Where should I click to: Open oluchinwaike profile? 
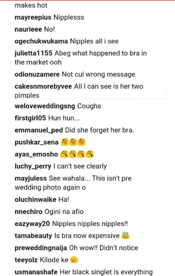point(35,200)
